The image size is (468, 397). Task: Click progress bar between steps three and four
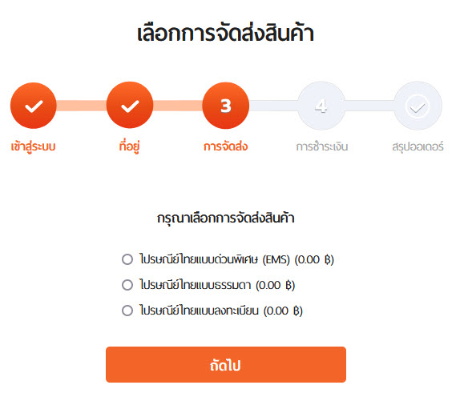[x=274, y=106]
